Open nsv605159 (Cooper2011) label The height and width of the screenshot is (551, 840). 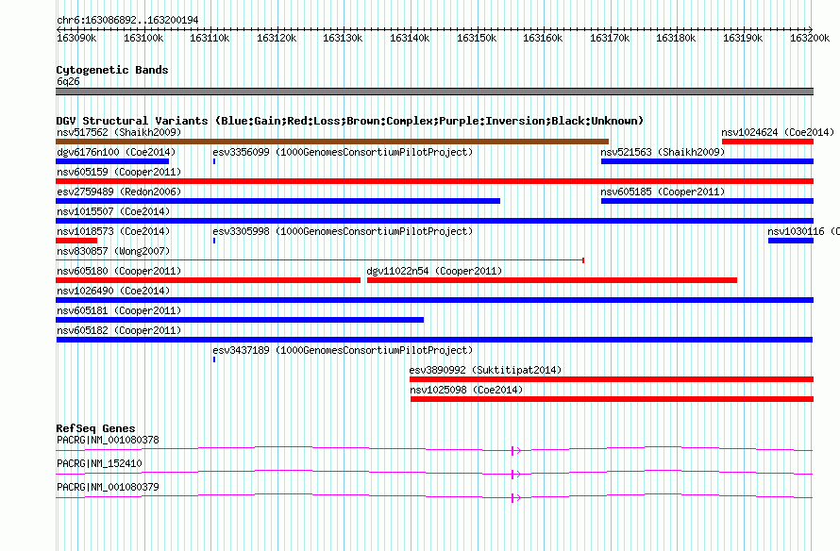119,172
